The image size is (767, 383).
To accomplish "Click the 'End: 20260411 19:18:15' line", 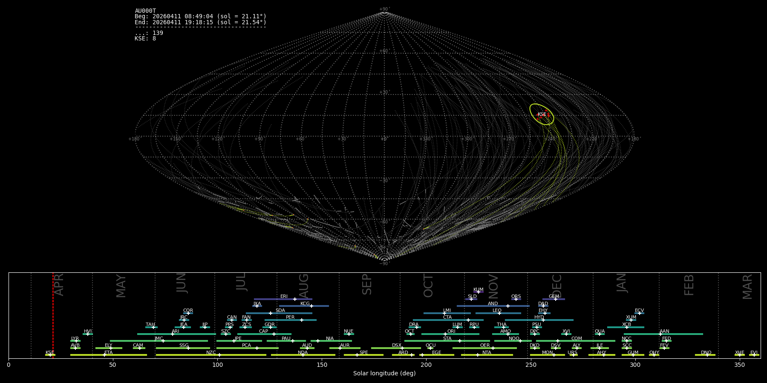I will (x=200, y=22).
